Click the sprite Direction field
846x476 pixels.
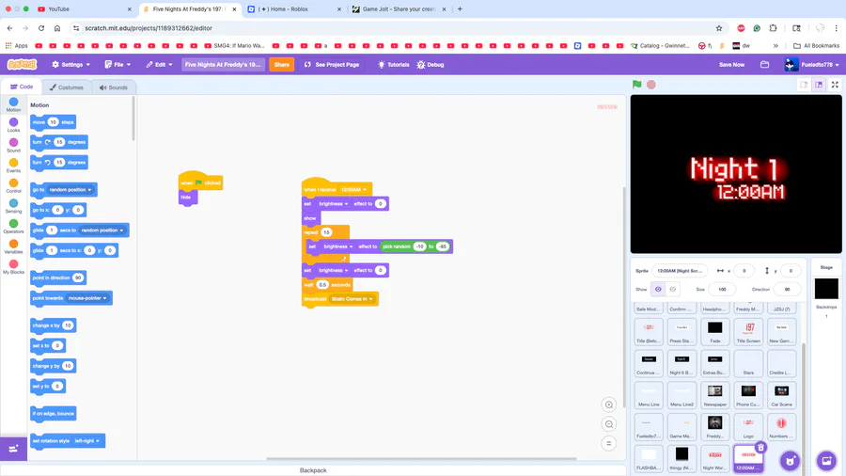click(x=787, y=290)
